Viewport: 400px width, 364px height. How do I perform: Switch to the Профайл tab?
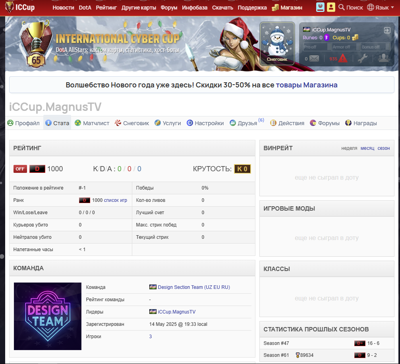23,123
